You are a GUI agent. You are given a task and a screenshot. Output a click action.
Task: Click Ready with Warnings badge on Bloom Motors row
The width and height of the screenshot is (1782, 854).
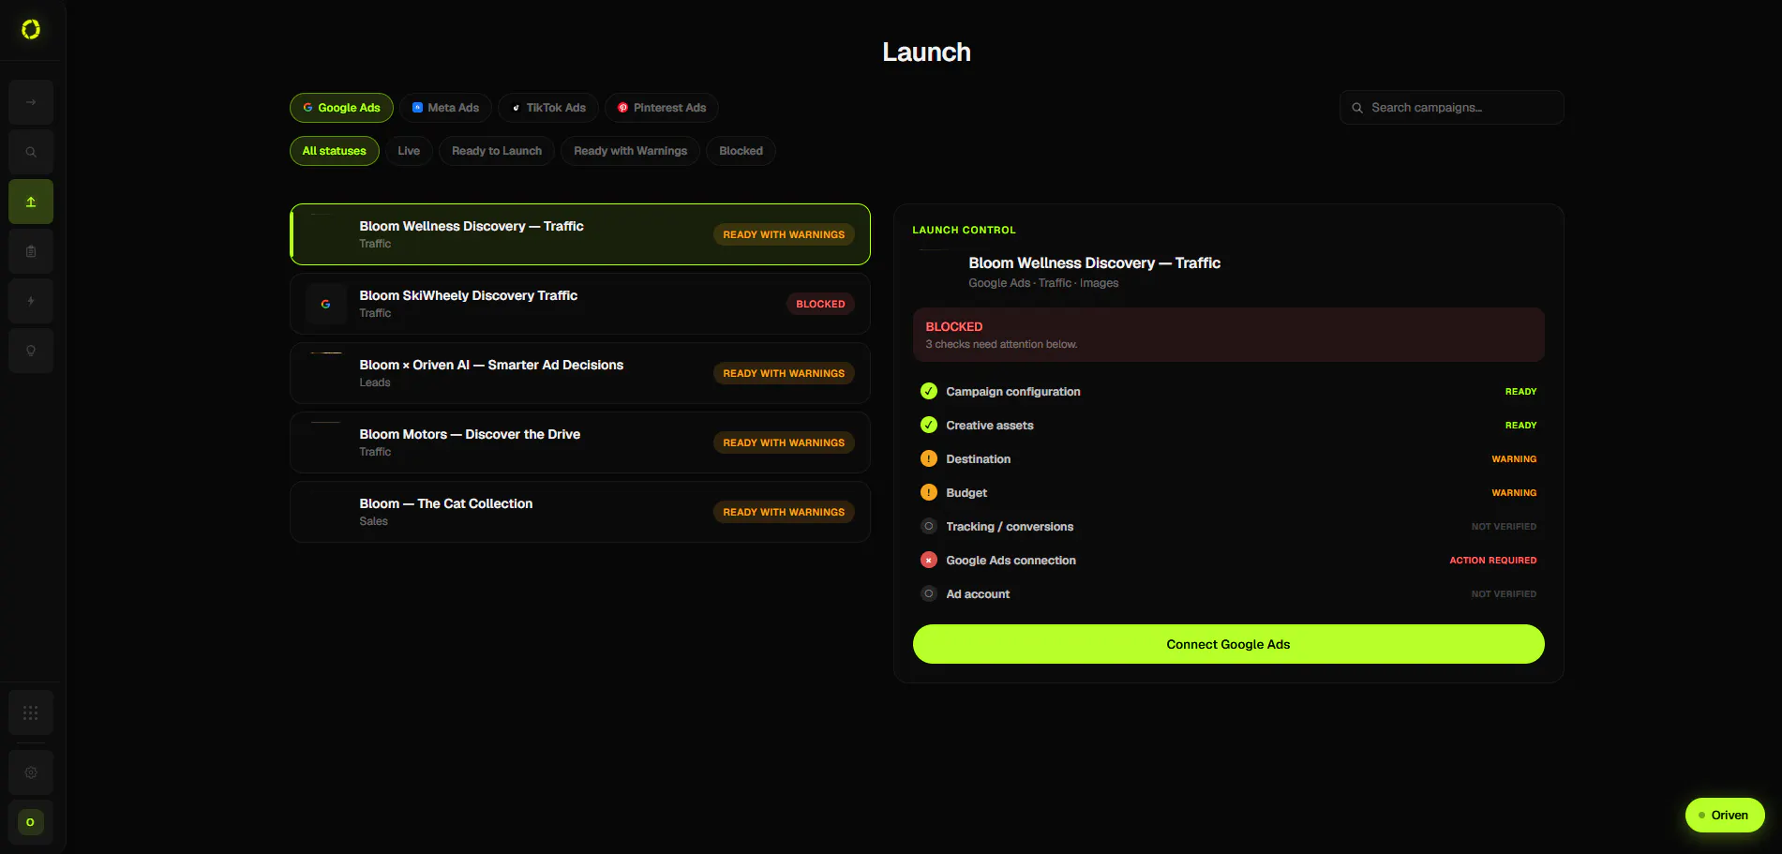point(784,442)
